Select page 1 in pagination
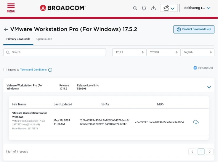Viewport: 220px width, 162px height. 201,152
